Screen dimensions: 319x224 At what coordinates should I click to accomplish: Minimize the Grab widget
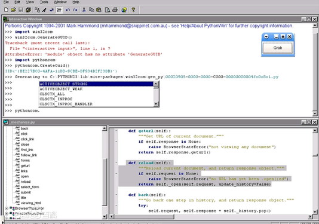(276, 36)
